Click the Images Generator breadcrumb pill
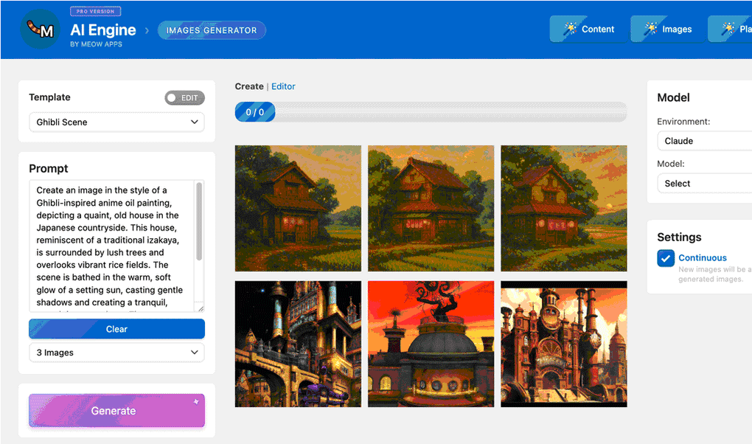 [x=212, y=30]
